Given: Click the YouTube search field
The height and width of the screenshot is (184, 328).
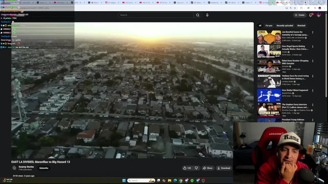Looking at the screenshot, I should click(156, 15).
